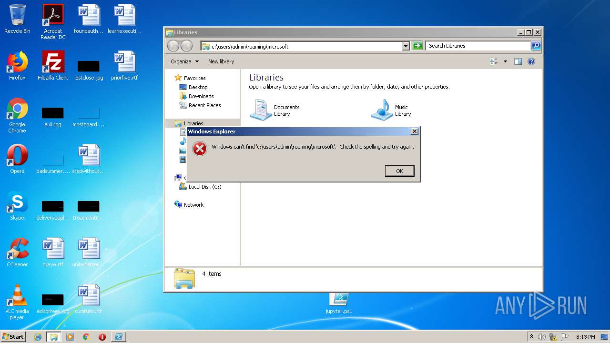This screenshot has width=610, height=343.
Task: Select auii.jpg on the desktop
Action: (53, 117)
